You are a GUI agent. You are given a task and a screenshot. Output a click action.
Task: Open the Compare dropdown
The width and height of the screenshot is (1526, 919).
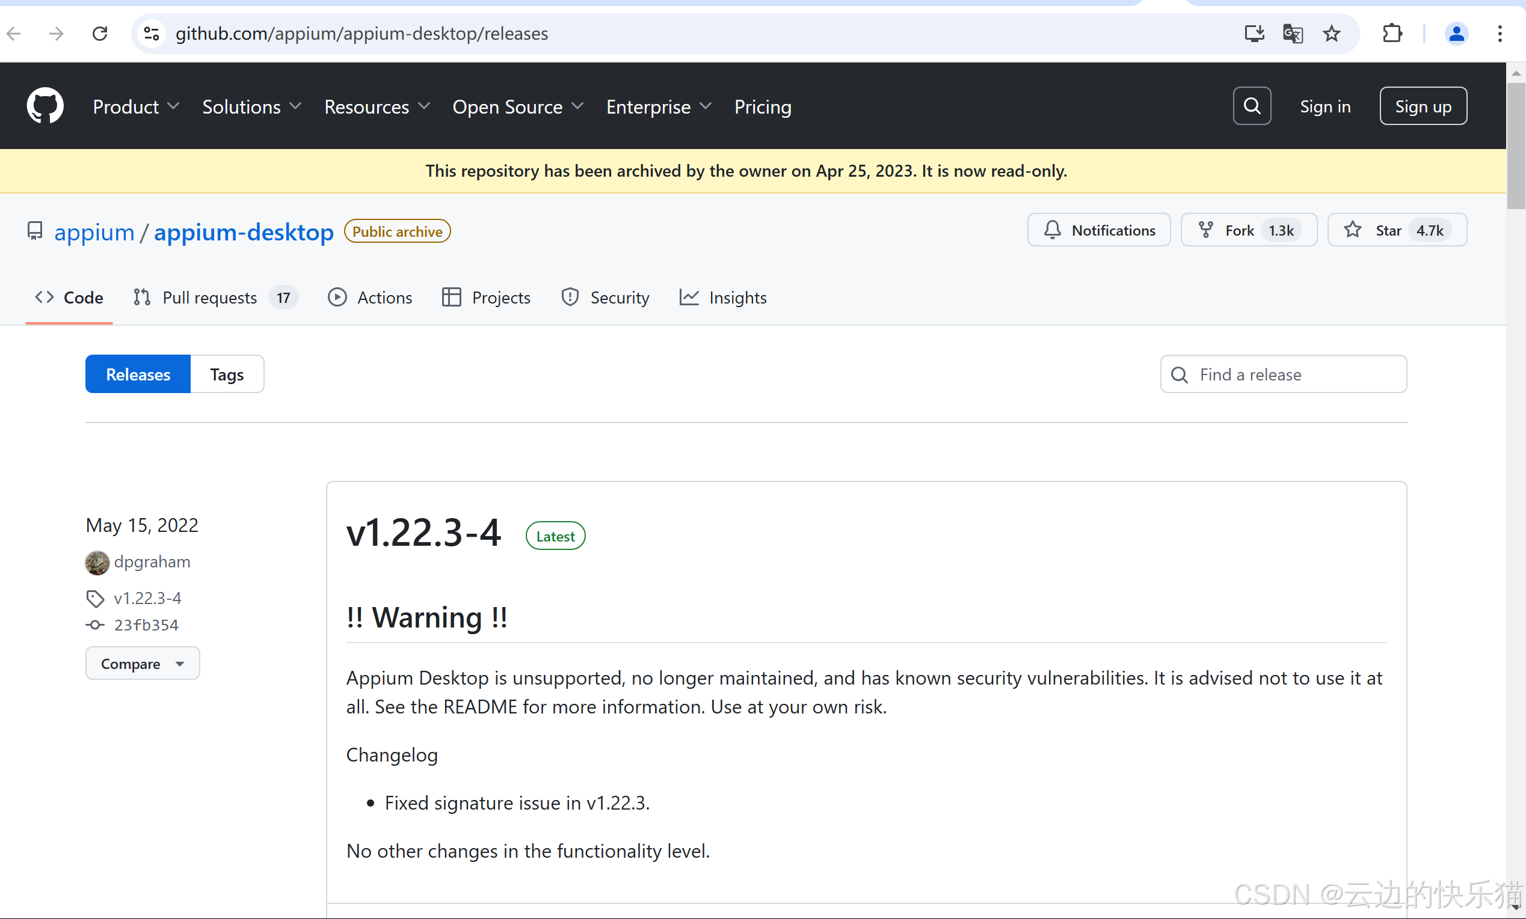click(x=143, y=664)
